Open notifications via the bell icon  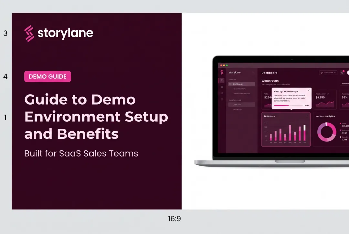click(x=342, y=72)
